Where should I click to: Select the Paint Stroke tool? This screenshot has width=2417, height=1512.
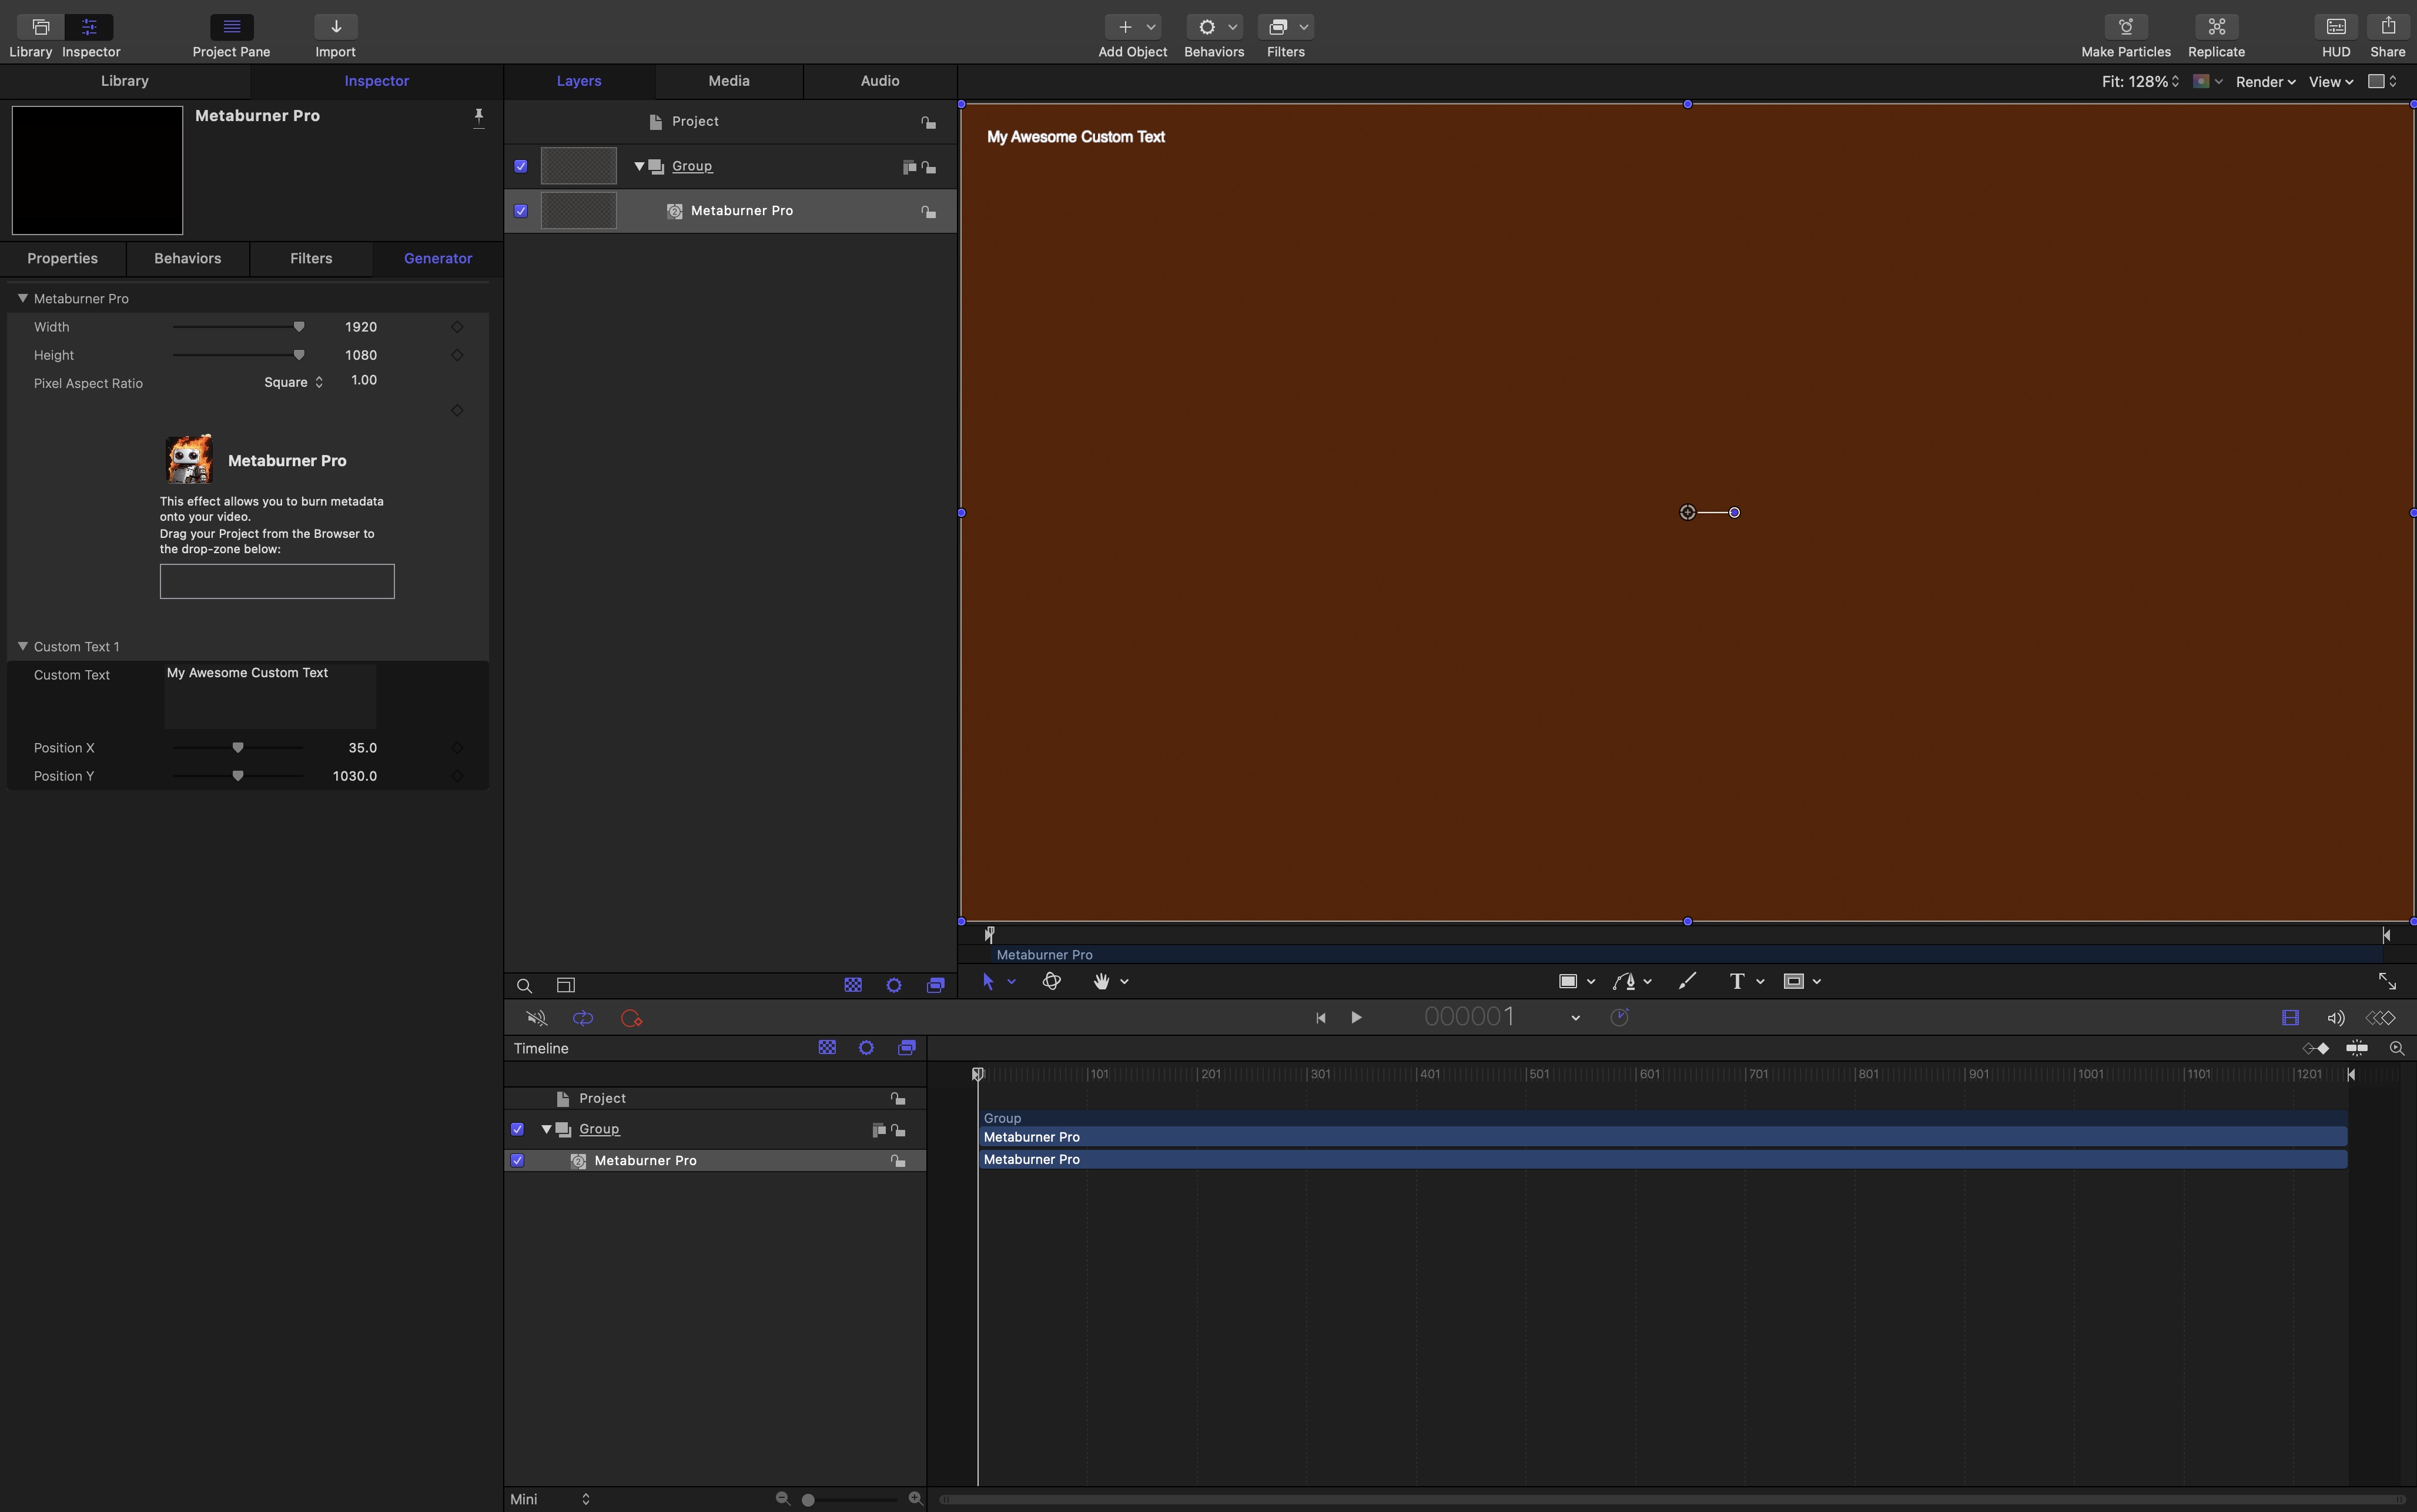[x=1686, y=981]
